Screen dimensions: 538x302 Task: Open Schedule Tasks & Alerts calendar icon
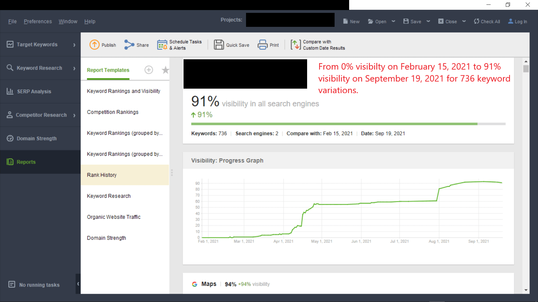point(162,45)
